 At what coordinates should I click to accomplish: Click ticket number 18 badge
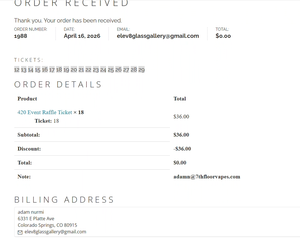coord(59,70)
